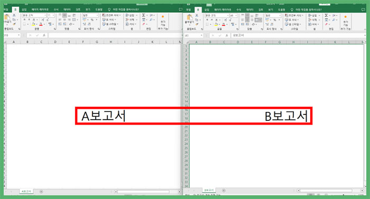Click the horizontal scrollbar in right window
370x199 pixels.
(x=326, y=190)
